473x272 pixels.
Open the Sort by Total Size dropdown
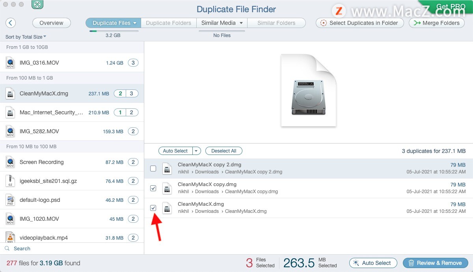26,37
